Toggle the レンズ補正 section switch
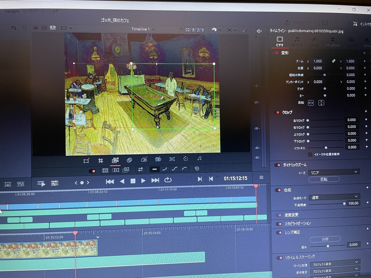371x278 pixels. coord(279,232)
